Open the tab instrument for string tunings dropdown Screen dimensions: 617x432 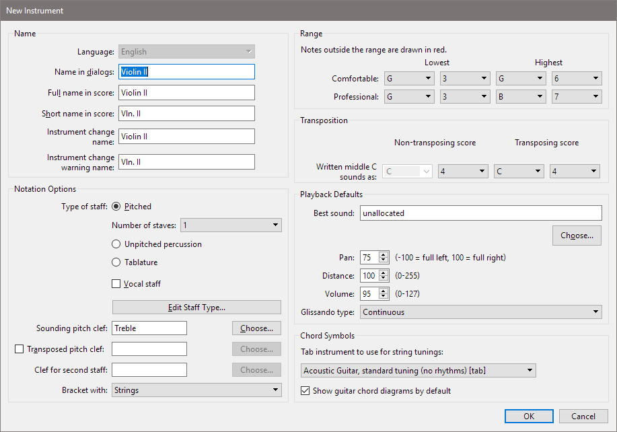[418, 371]
